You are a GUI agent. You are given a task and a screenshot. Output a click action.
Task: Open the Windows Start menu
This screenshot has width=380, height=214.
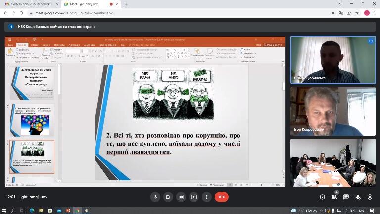tap(4, 211)
